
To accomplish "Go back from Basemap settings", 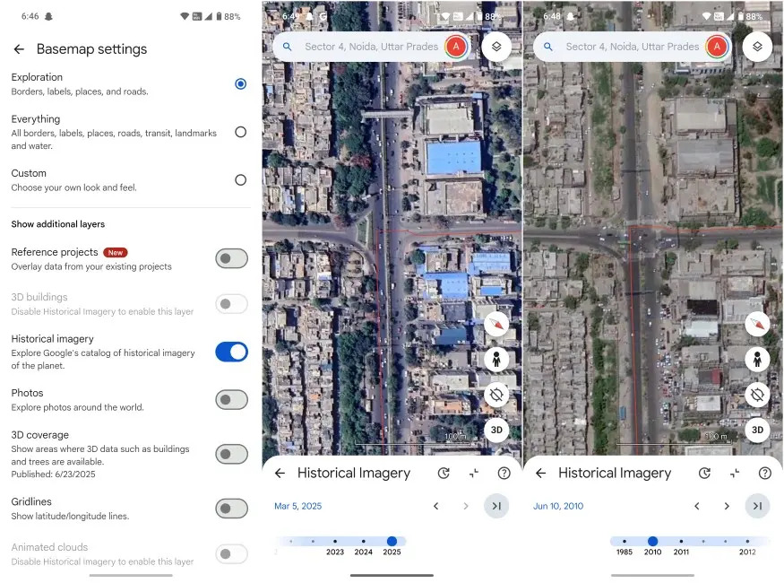I will coord(19,49).
